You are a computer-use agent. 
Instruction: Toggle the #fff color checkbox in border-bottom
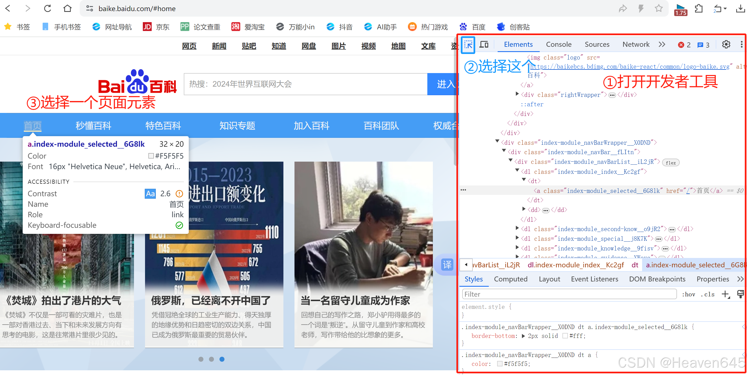[565, 336]
